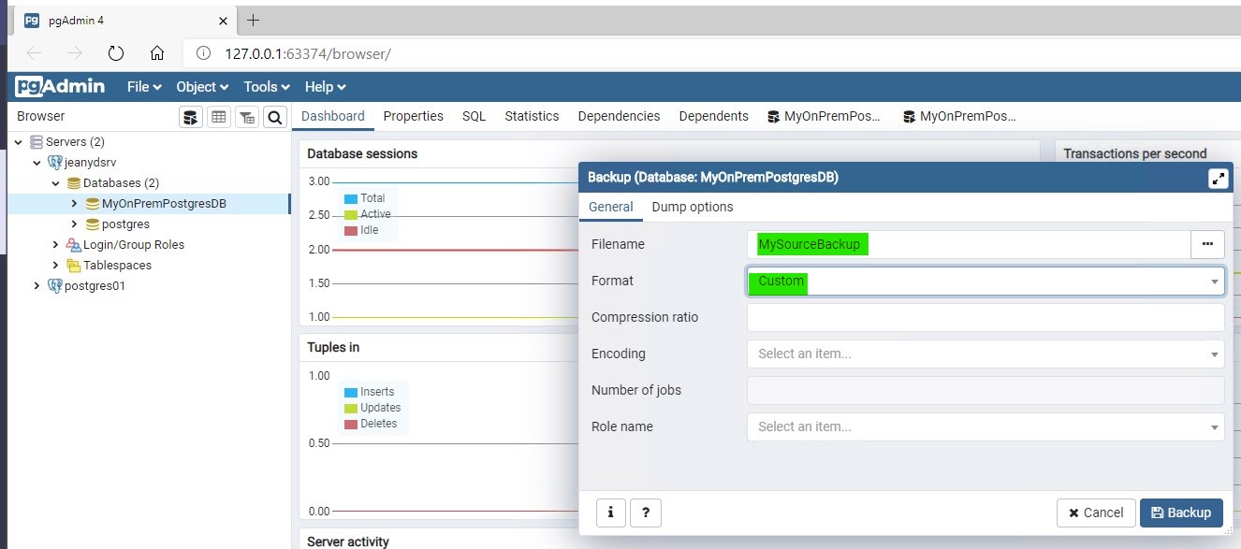
Task: Expand the Login/Group Roles node
Action: (x=56, y=245)
